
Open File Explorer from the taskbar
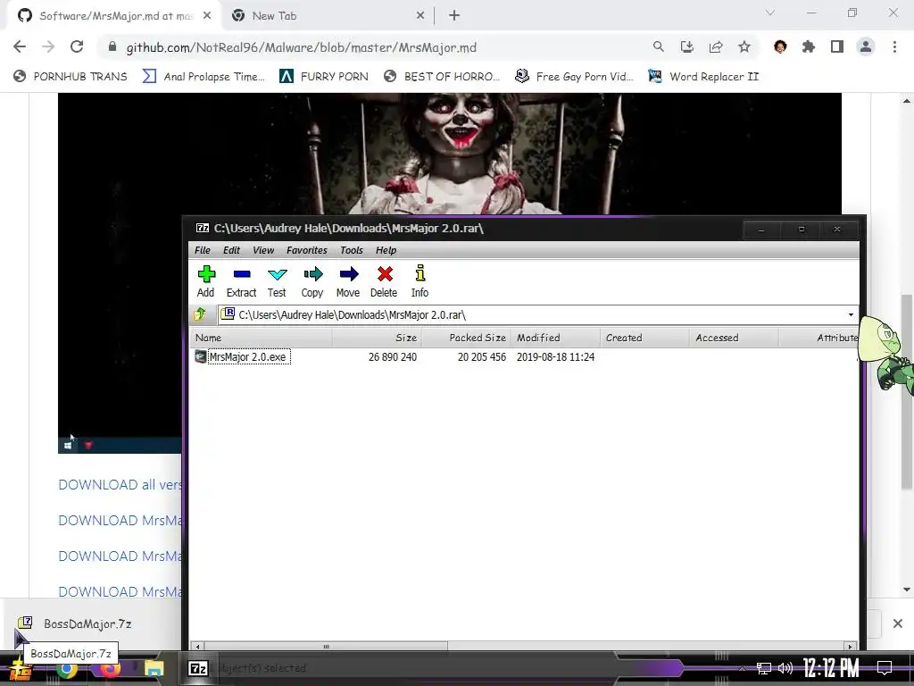click(154, 668)
